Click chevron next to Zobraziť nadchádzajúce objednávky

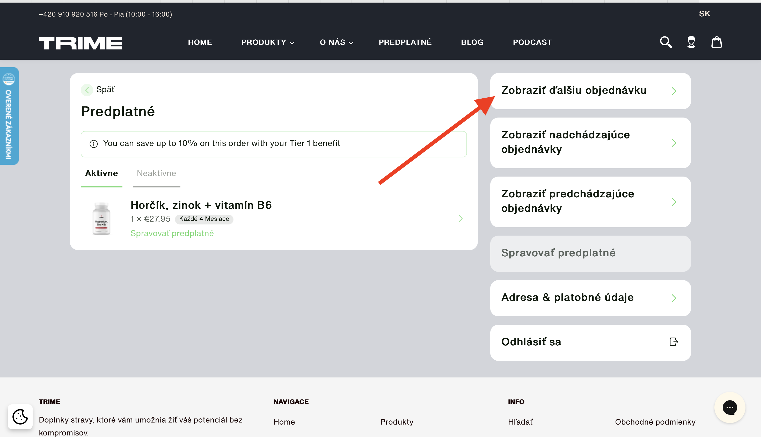tap(674, 143)
